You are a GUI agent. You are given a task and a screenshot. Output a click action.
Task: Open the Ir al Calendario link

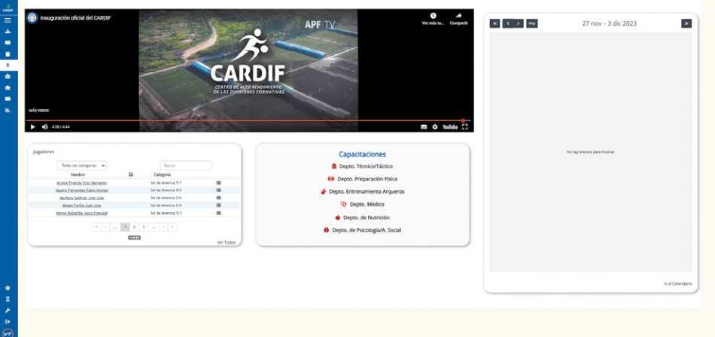coord(677,284)
